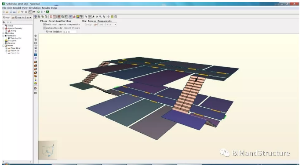Open the Edit menu

point(10,8)
